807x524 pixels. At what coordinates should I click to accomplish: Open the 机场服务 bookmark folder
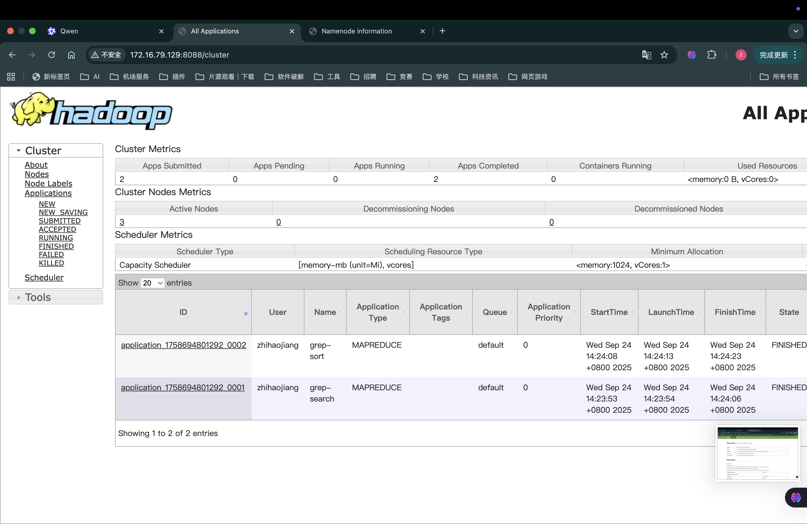tap(130, 77)
